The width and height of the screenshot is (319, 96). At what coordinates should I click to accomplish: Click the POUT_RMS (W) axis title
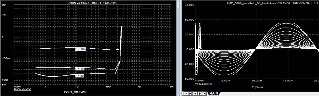click(x=75, y=92)
